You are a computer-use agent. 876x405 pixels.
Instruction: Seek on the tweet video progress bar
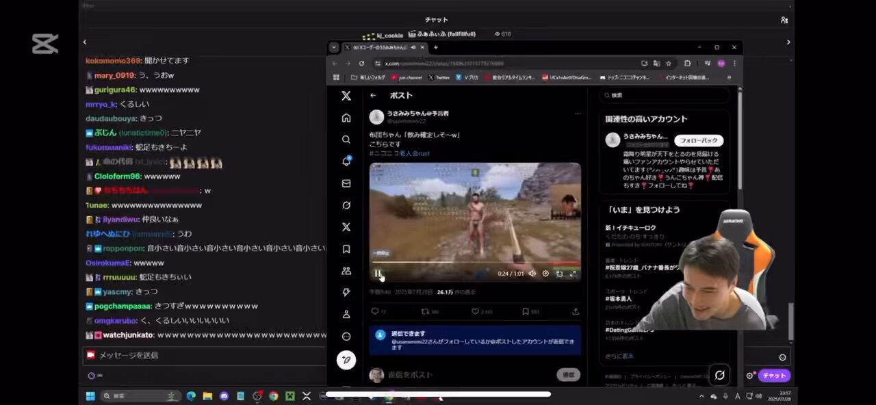click(476, 263)
